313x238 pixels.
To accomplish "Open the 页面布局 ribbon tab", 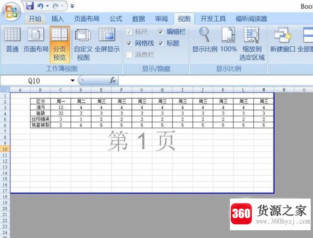I will coord(87,19).
